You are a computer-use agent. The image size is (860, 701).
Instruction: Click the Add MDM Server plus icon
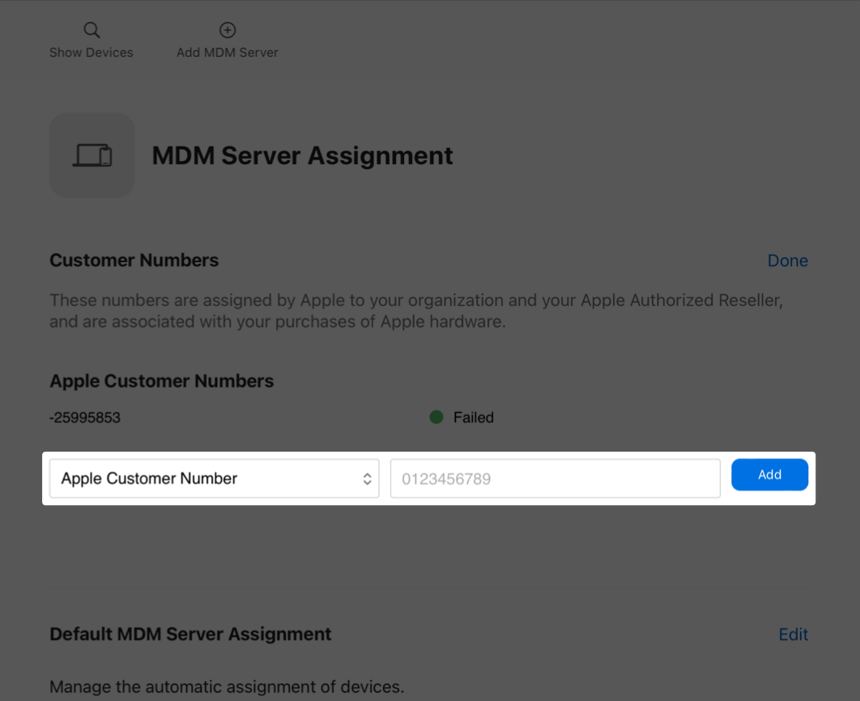point(228,31)
